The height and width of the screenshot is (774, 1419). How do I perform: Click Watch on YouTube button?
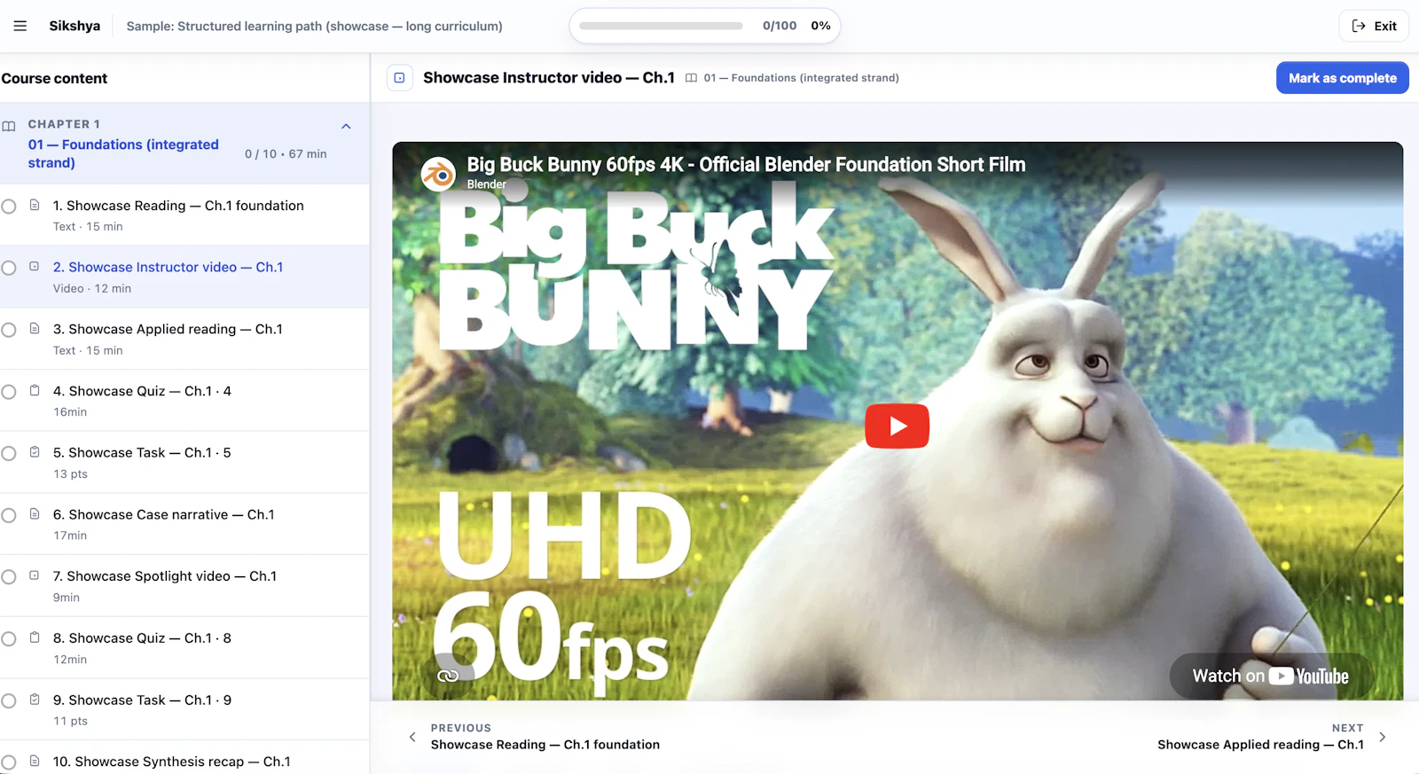pyautogui.click(x=1270, y=676)
